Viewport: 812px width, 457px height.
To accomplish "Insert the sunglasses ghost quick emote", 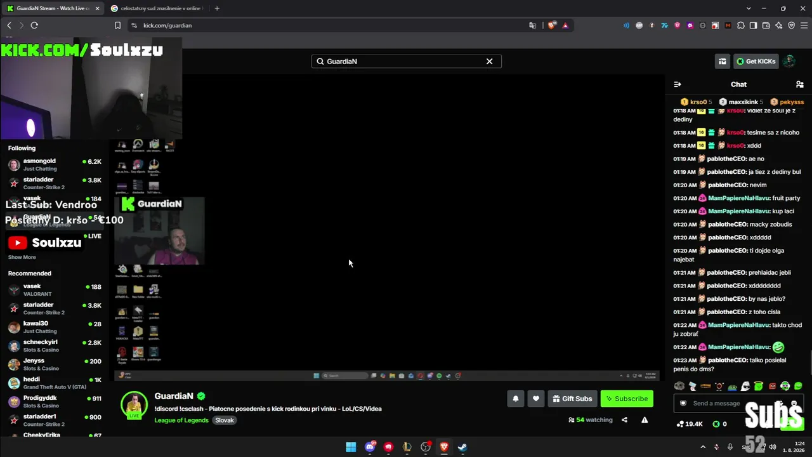I will 745,386.
